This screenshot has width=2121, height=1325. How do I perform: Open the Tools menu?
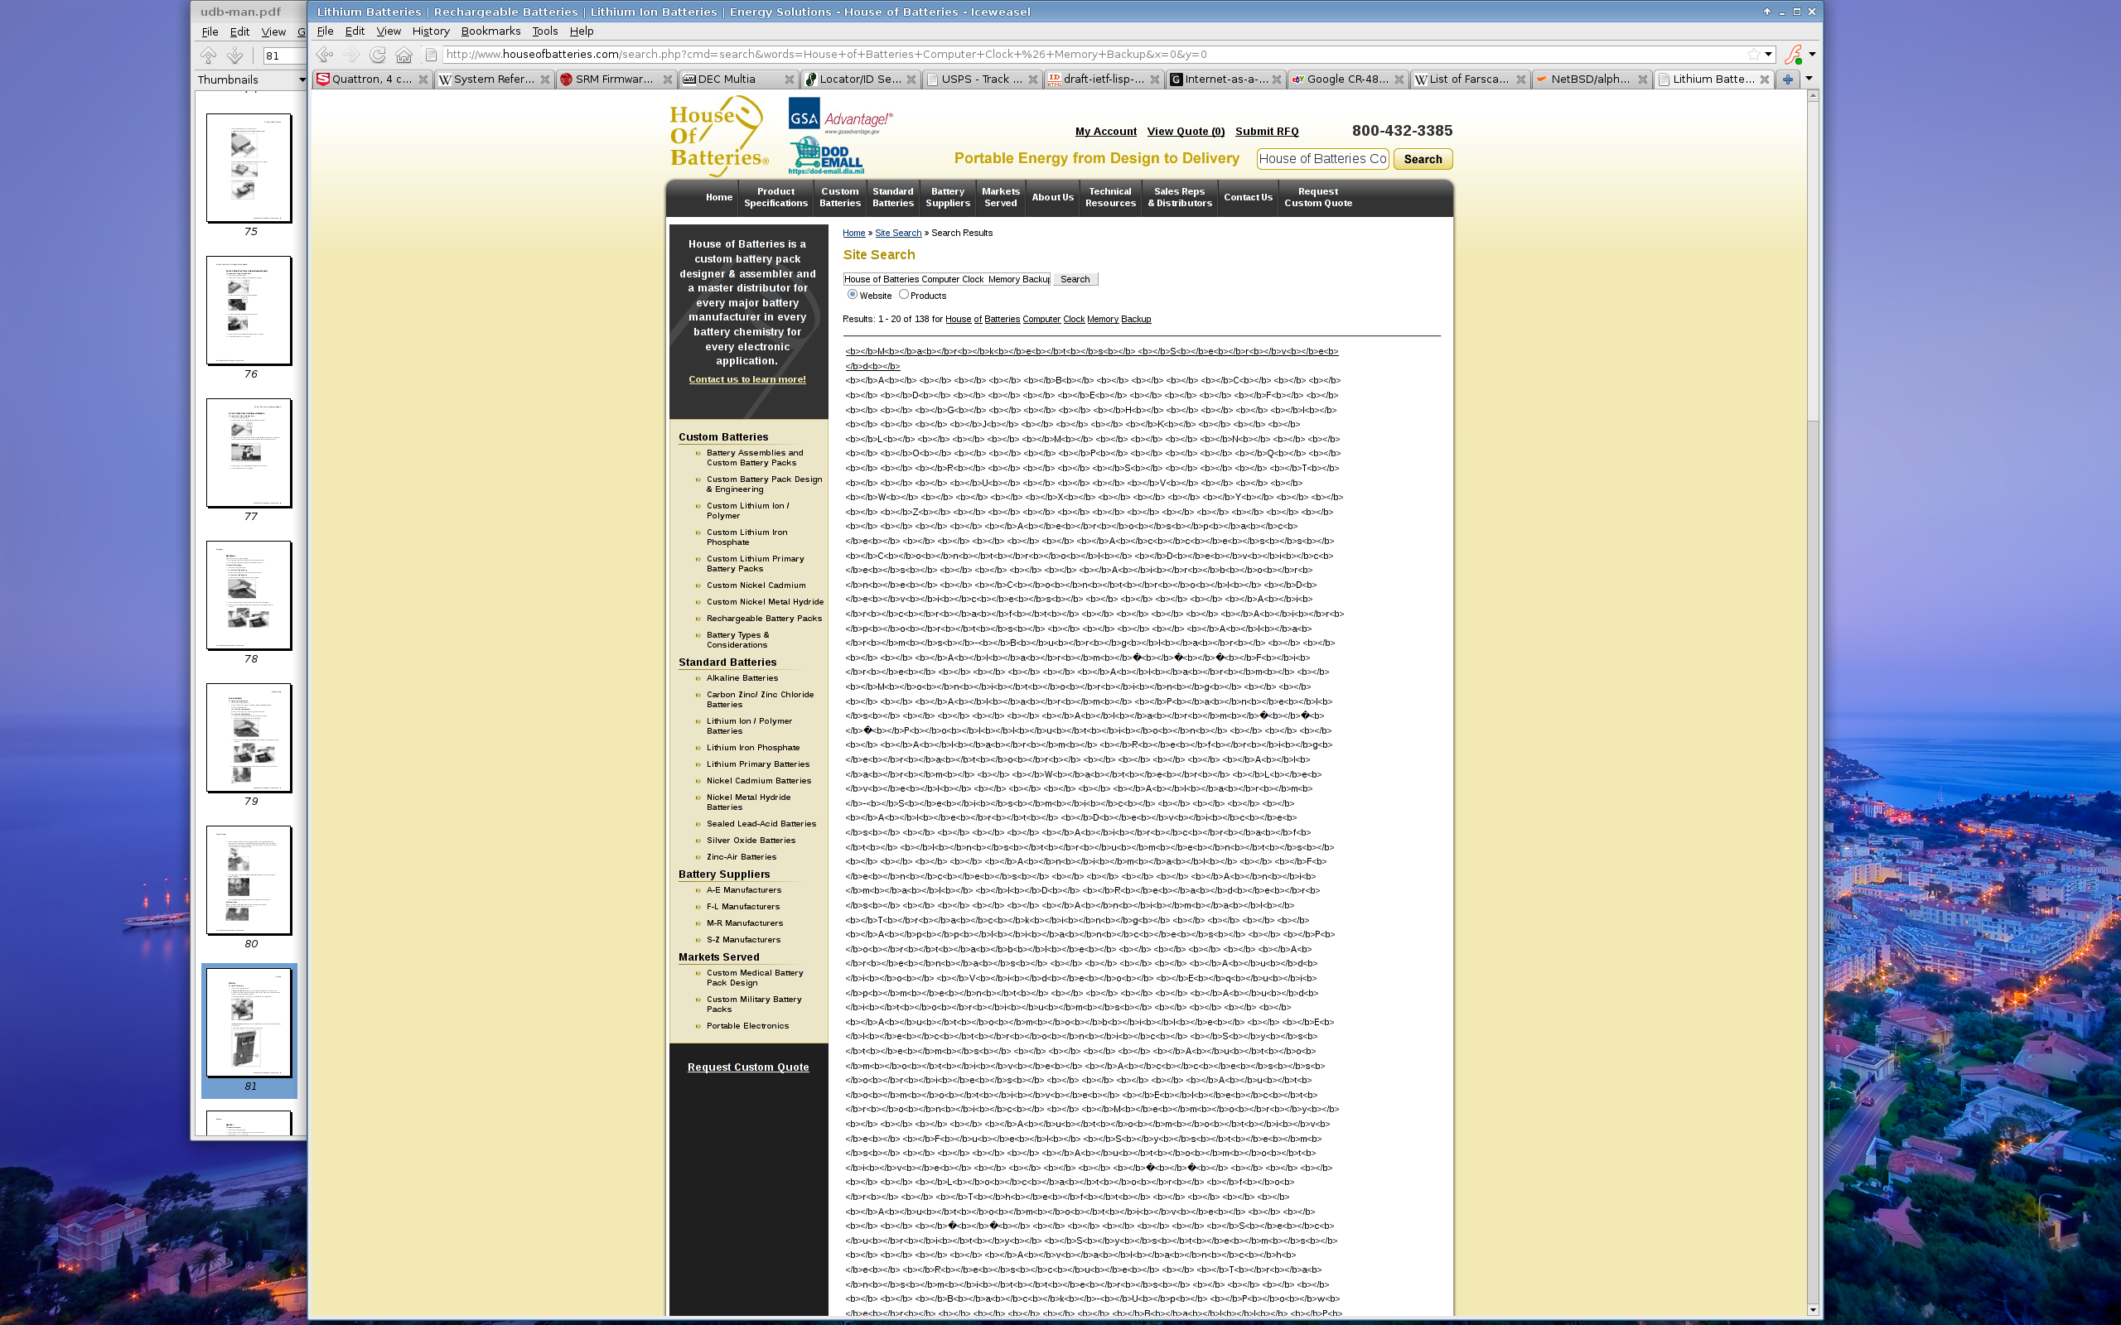(x=544, y=31)
